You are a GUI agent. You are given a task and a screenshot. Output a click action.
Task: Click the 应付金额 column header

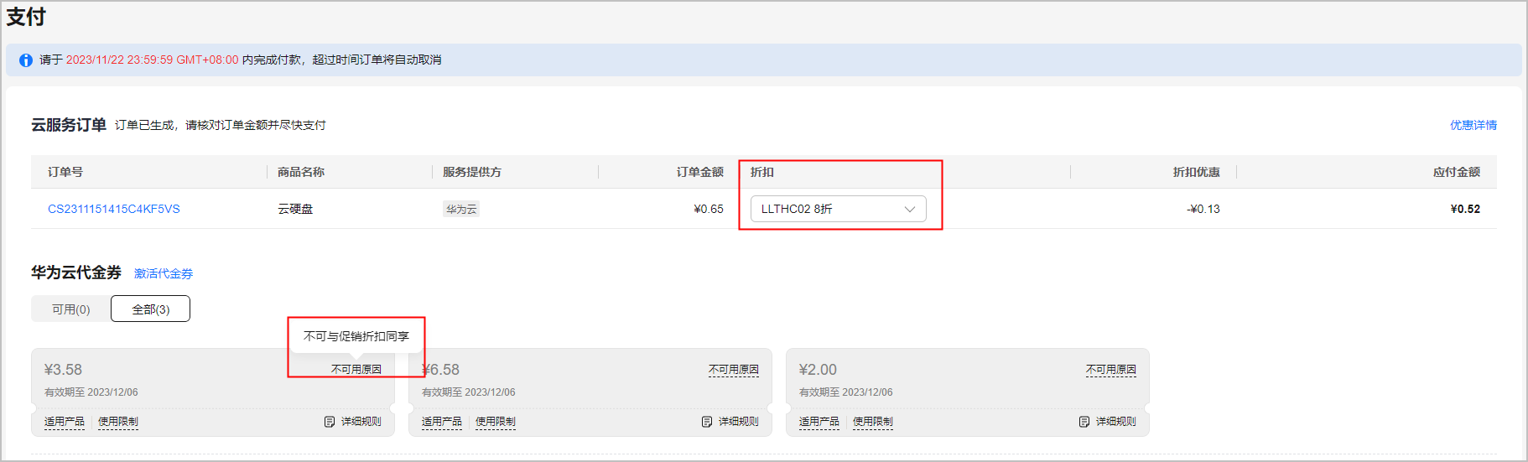point(1457,172)
